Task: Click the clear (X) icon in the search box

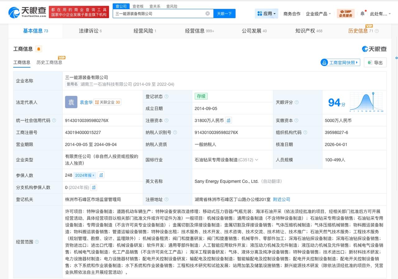Action: (x=207, y=13)
